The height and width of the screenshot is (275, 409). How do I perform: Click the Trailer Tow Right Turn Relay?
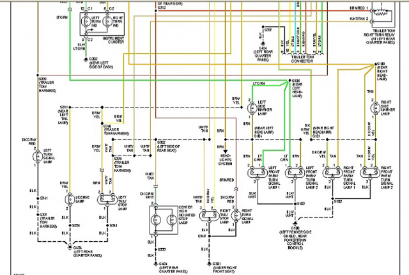point(383,13)
